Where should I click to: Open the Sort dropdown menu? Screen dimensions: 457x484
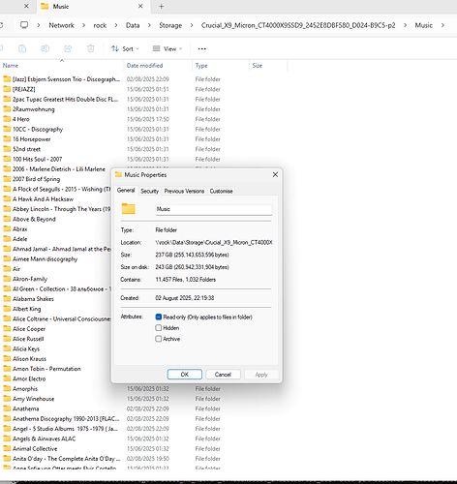(x=125, y=48)
